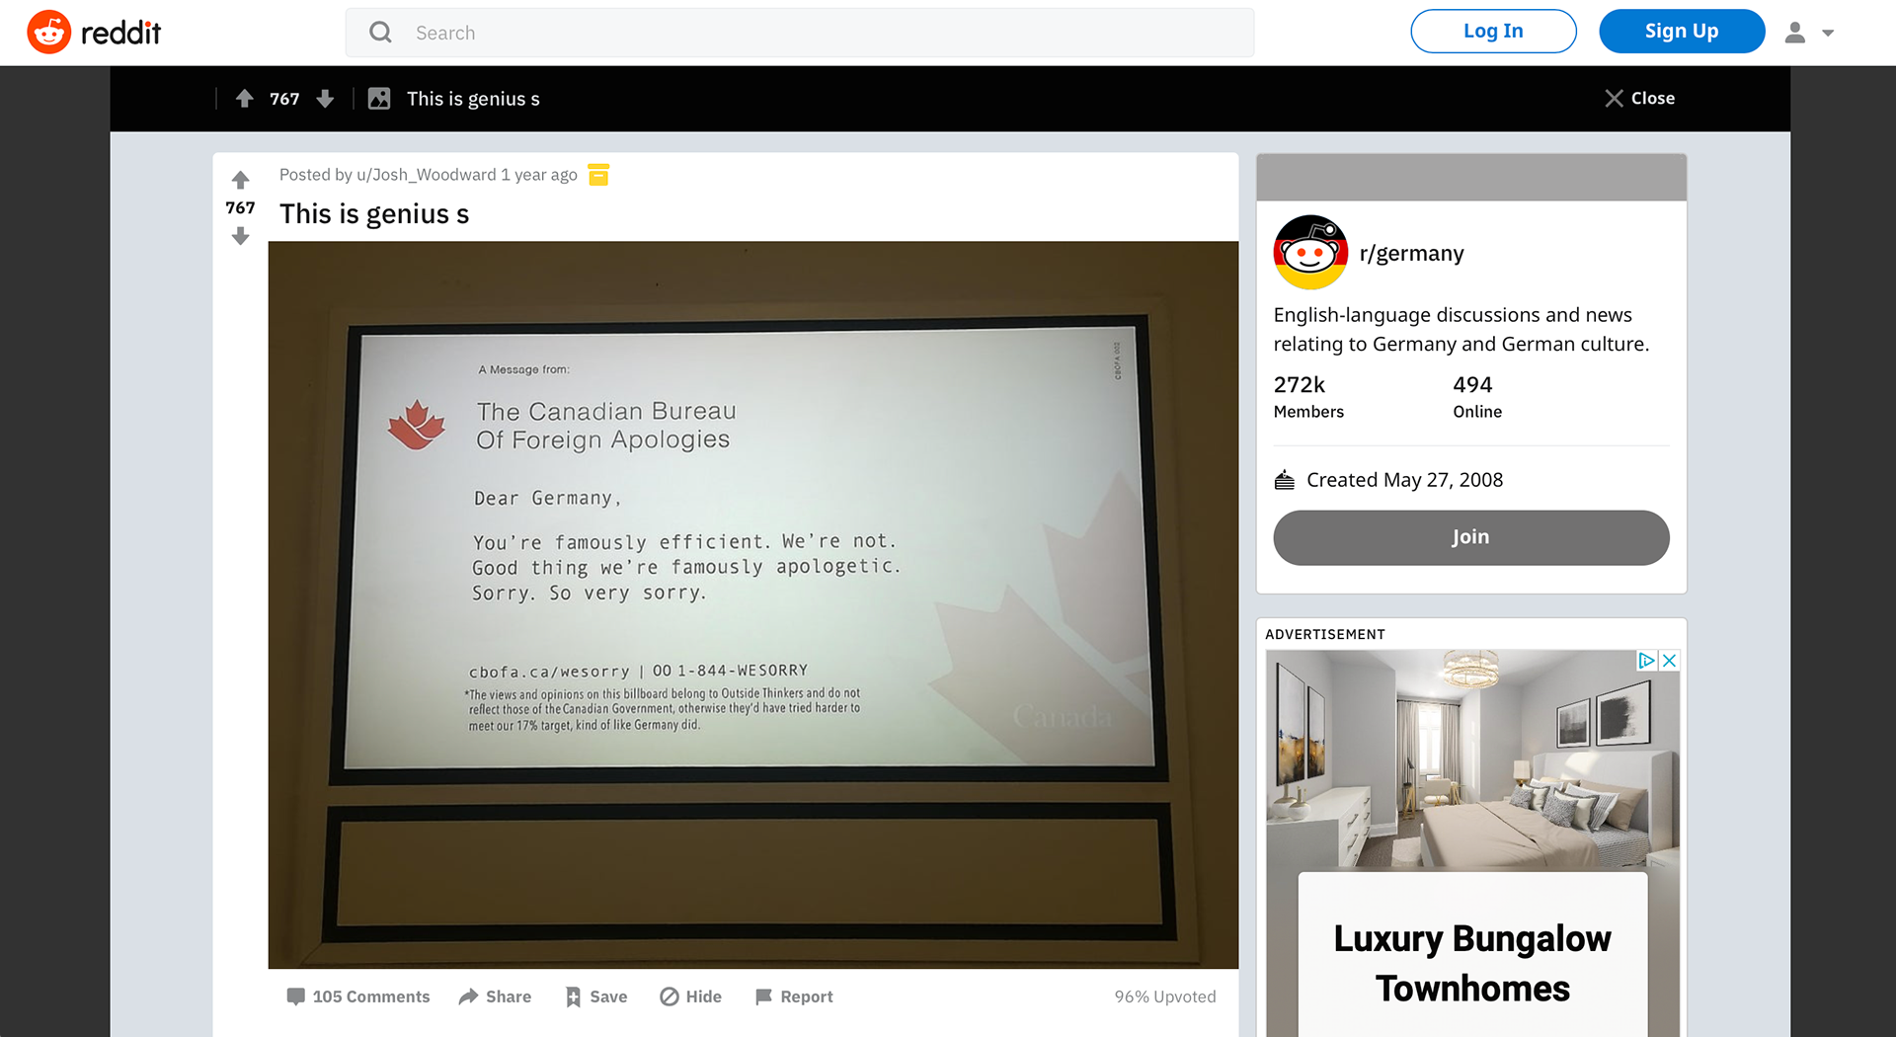
Task: Open the user profile dropdown menu
Action: pos(1809,33)
